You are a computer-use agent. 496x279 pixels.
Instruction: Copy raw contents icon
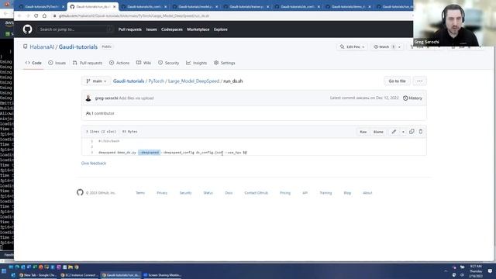(412, 132)
